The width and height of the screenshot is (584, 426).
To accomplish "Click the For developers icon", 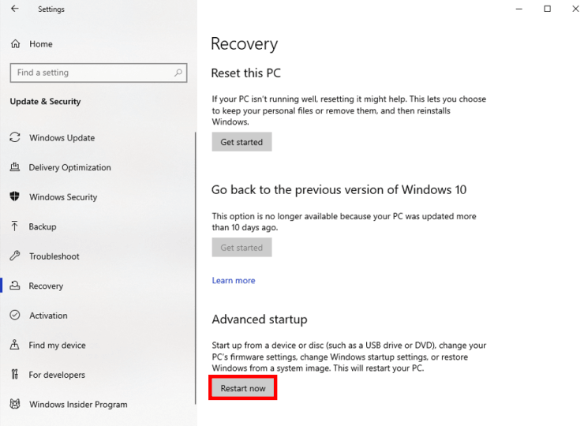I will [x=14, y=375].
